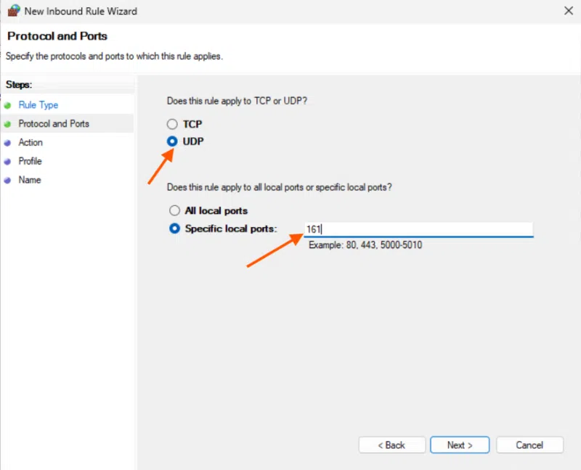The image size is (581, 470).
Task: Open the Name step
Action: (29, 180)
